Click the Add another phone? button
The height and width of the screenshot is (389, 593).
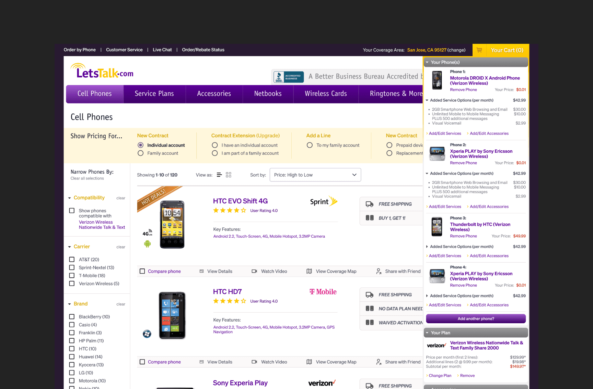click(476, 319)
